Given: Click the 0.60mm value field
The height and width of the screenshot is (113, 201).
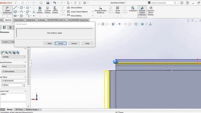Looking at the screenshot, I should tap(12, 85).
